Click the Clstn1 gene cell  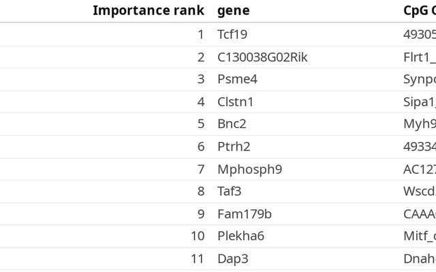235,102
